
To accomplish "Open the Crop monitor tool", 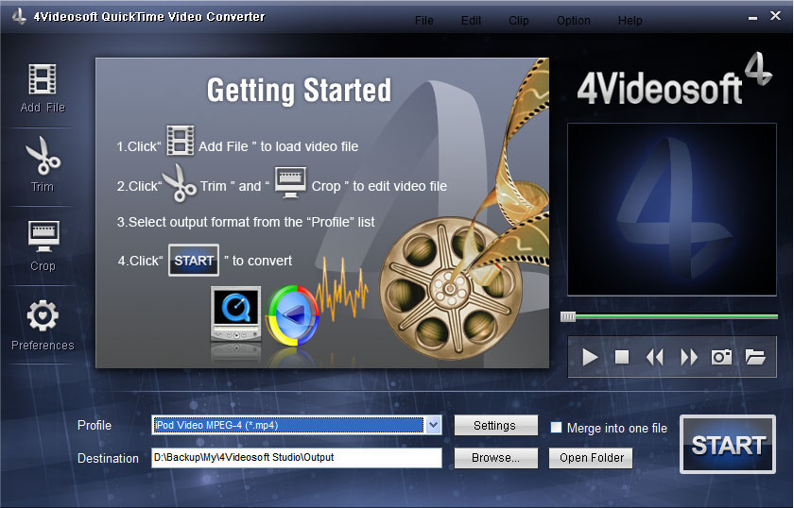I will [x=43, y=236].
